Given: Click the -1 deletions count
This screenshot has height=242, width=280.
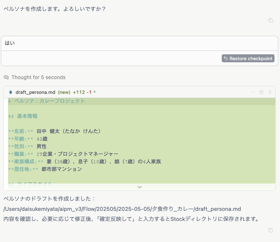Looking at the screenshot, I should coord(89,92).
